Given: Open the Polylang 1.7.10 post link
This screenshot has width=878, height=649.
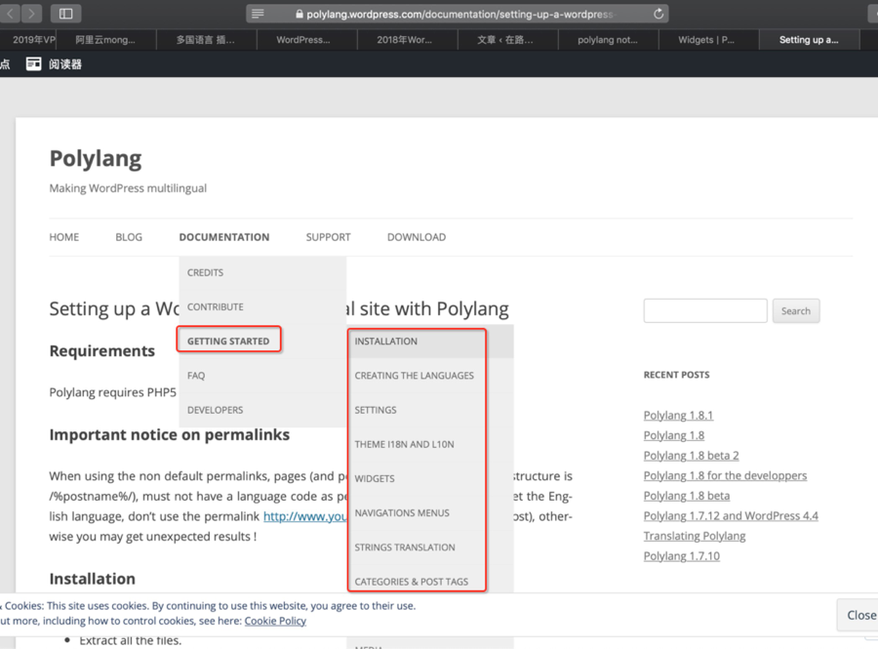Looking at the screenshot, I should [682, 556].
